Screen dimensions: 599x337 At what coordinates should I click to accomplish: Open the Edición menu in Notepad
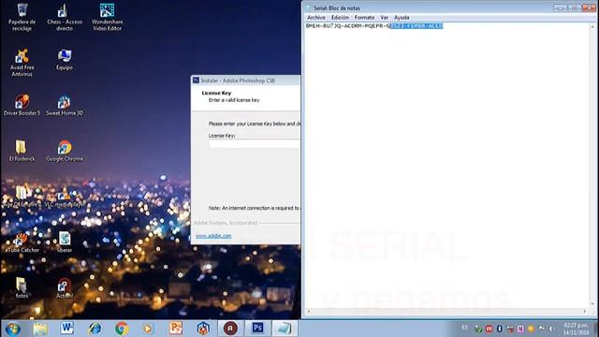pyautogui.click(x=340, y=18)
